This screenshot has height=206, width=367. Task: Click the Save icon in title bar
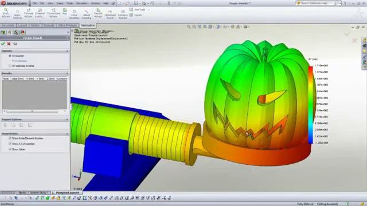(x=136, y=3)
